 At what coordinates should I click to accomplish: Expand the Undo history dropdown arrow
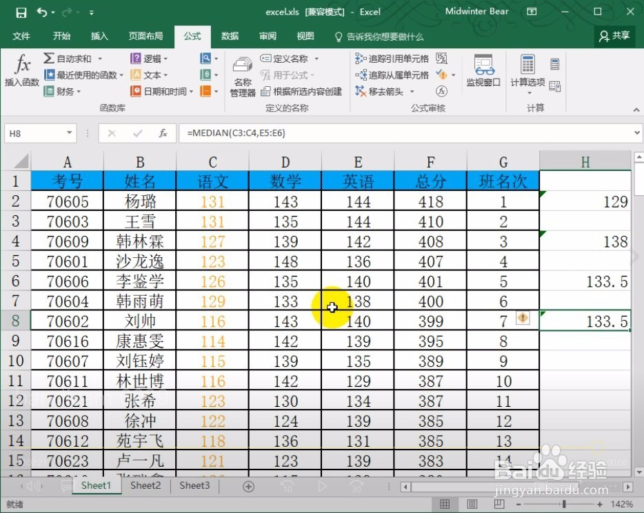click(53, 12)
